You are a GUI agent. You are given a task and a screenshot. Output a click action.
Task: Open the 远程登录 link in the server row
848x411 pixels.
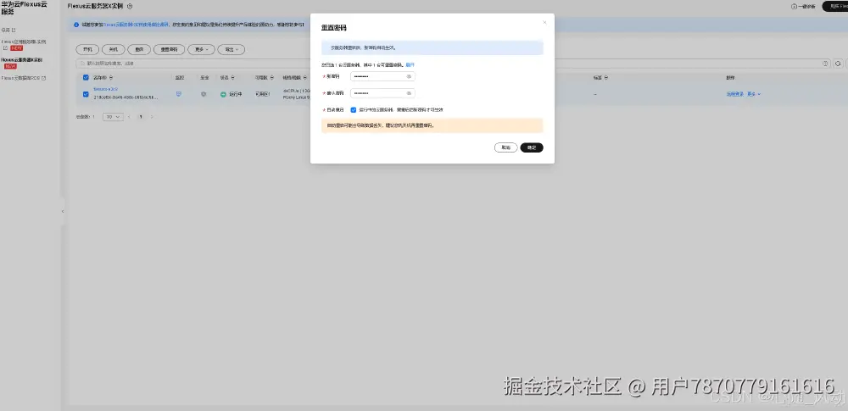click(x=735, y=94)
